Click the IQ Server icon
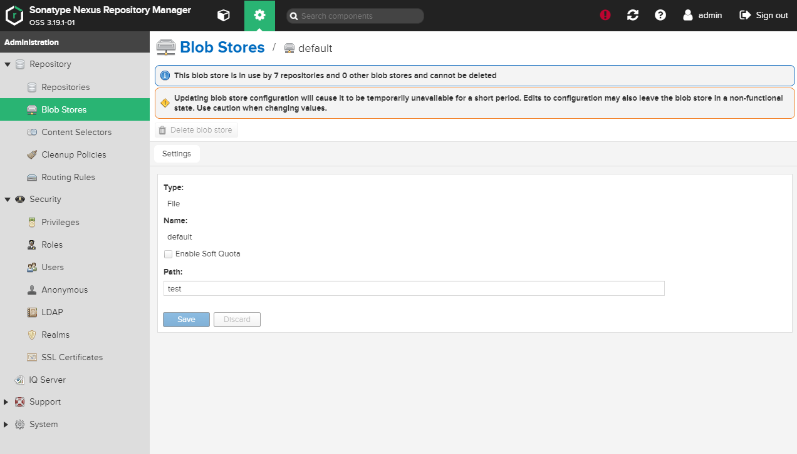Image resolution: width=797 pixels, height=454 pixels. pyautogui.click(x=20, y=380)
